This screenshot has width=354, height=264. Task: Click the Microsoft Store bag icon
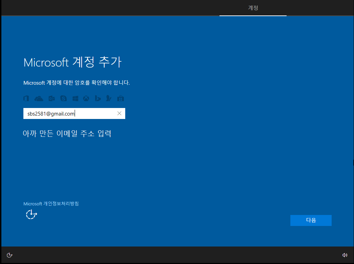tap(120, 98)
